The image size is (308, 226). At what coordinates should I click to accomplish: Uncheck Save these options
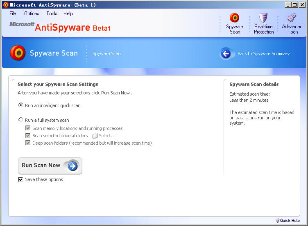(20, 179)
